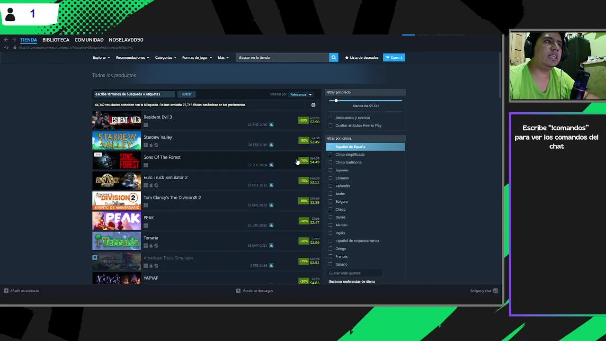
Task: Open the Formas de jugar dropdown menu
Action: coord(197,57)
